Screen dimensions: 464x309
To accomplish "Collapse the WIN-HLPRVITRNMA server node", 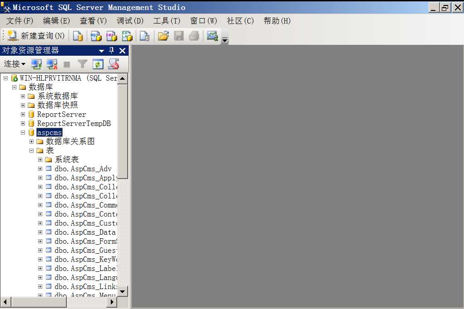I will coord(5,78).
